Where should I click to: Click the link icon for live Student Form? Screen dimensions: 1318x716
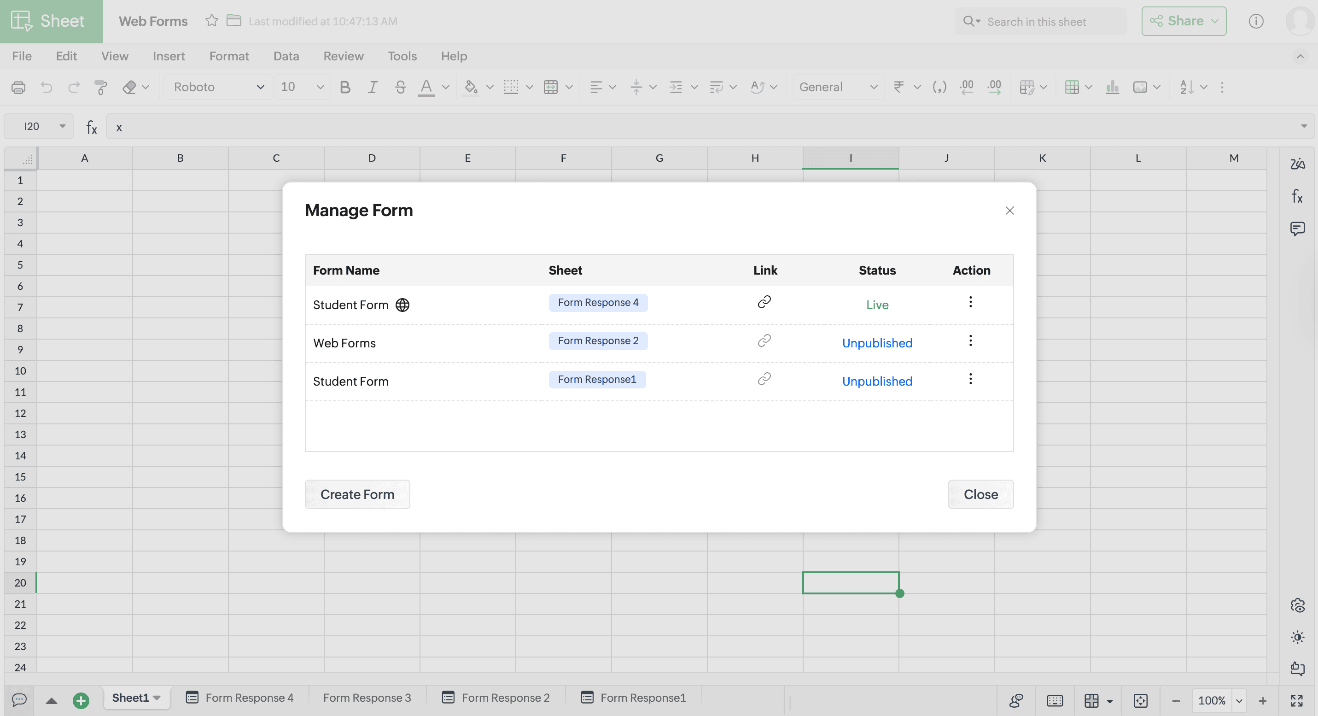(x=764, y=302)
